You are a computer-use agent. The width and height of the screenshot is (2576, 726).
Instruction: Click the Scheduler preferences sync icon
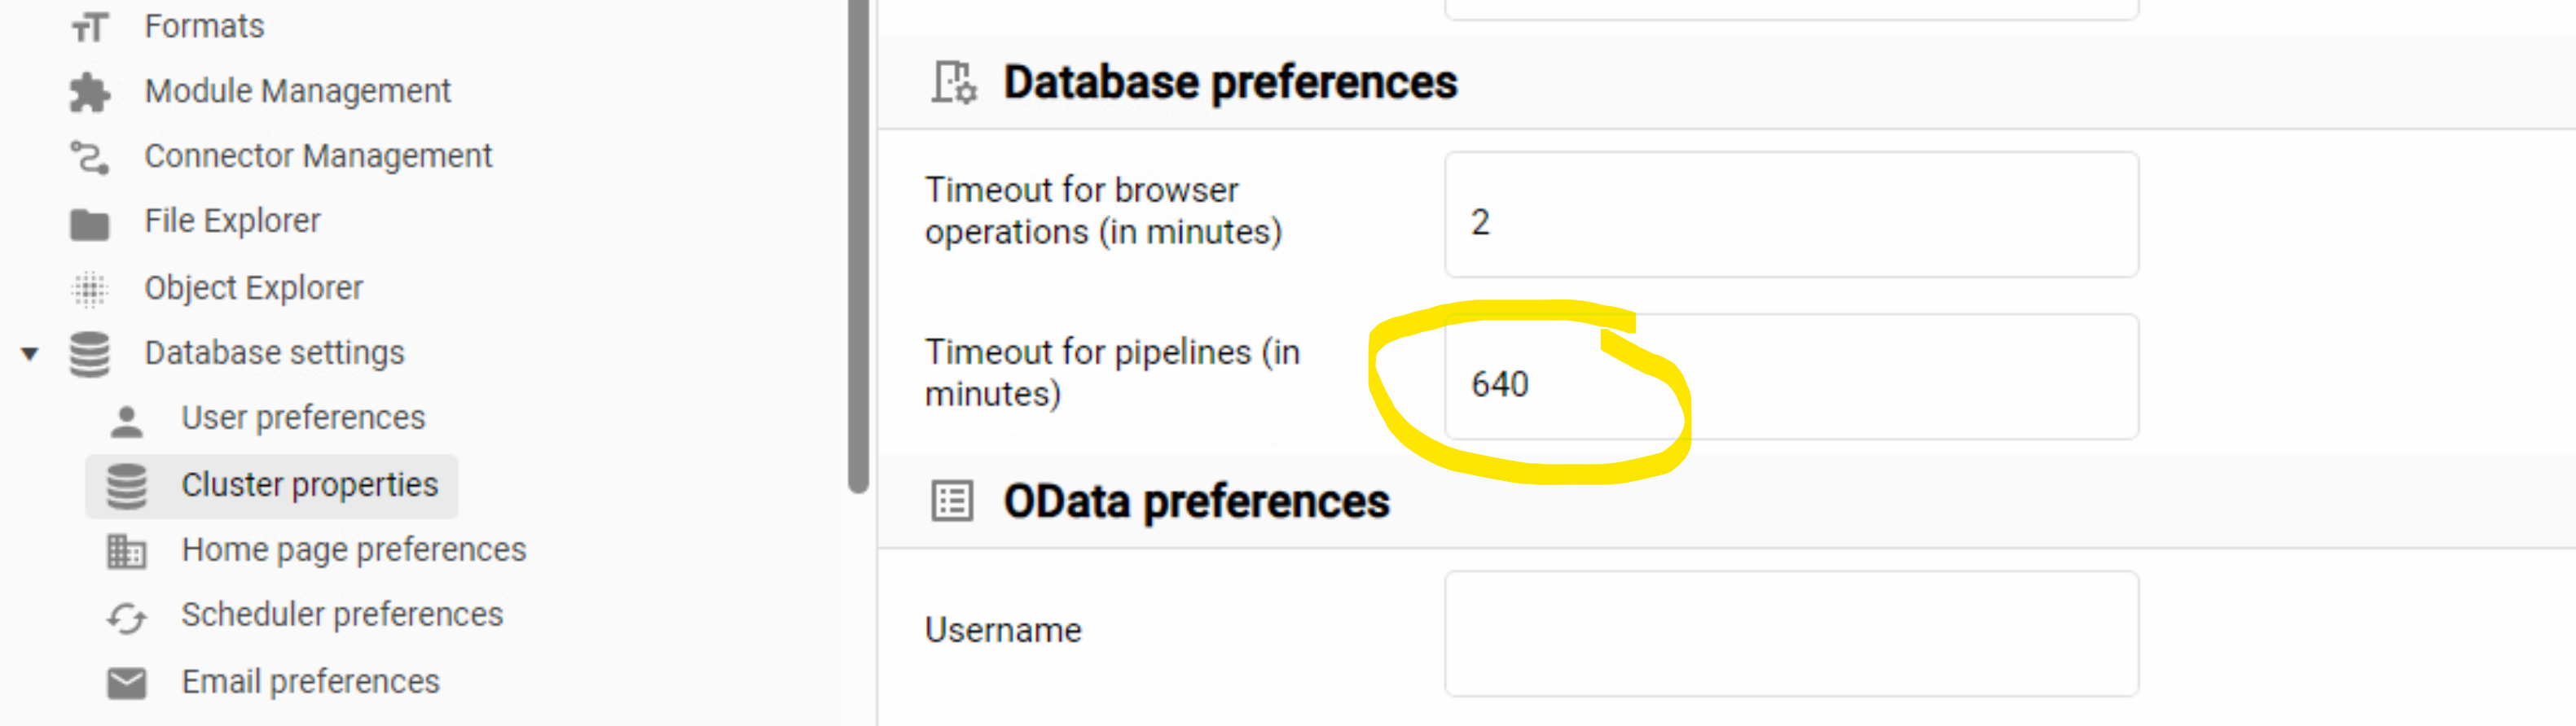(126, 616)
